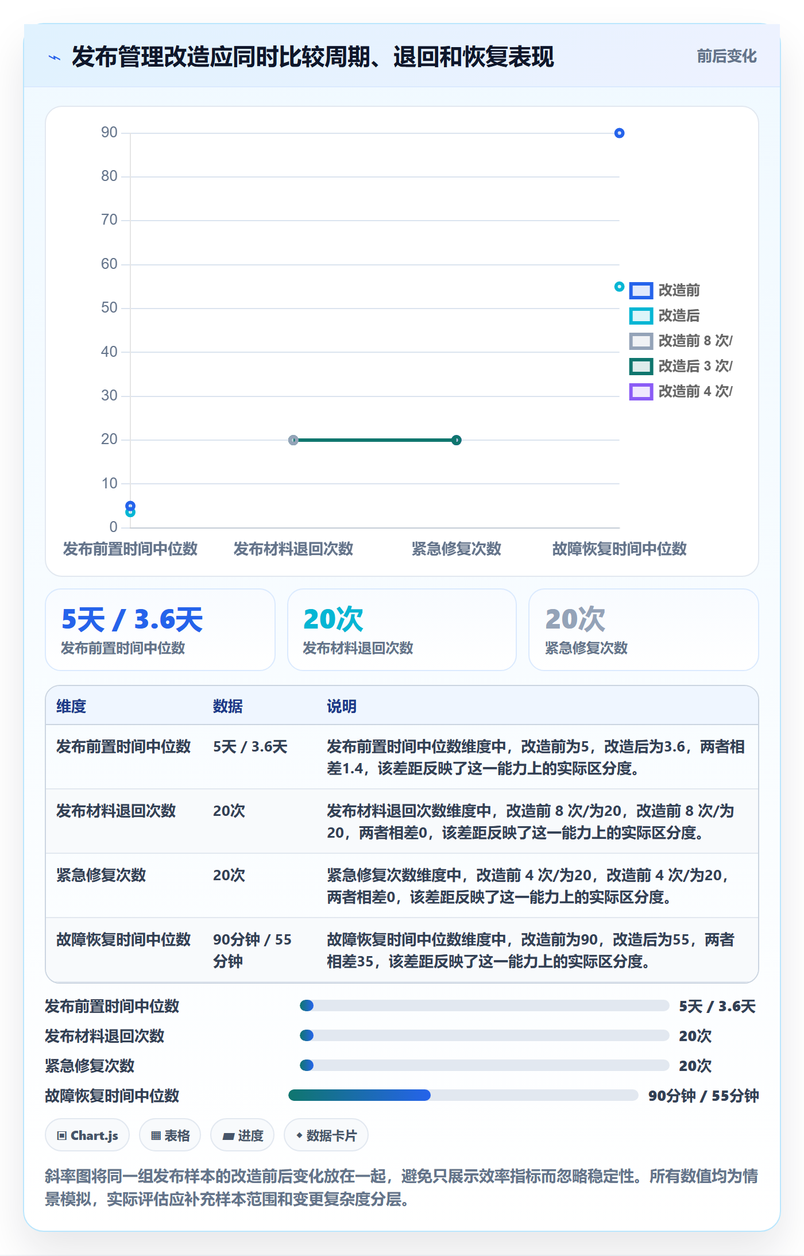
Task: Click the 前后变化 label in the header
Action: (726, 56)
